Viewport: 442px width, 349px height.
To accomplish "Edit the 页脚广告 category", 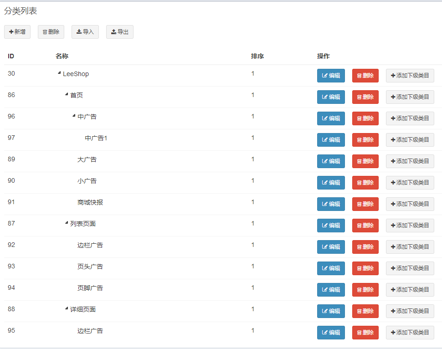I will [331, 290].
